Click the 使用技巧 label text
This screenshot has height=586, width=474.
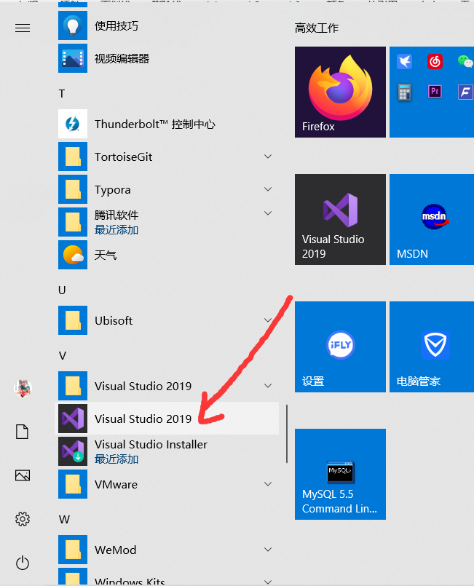pos(116,25)
